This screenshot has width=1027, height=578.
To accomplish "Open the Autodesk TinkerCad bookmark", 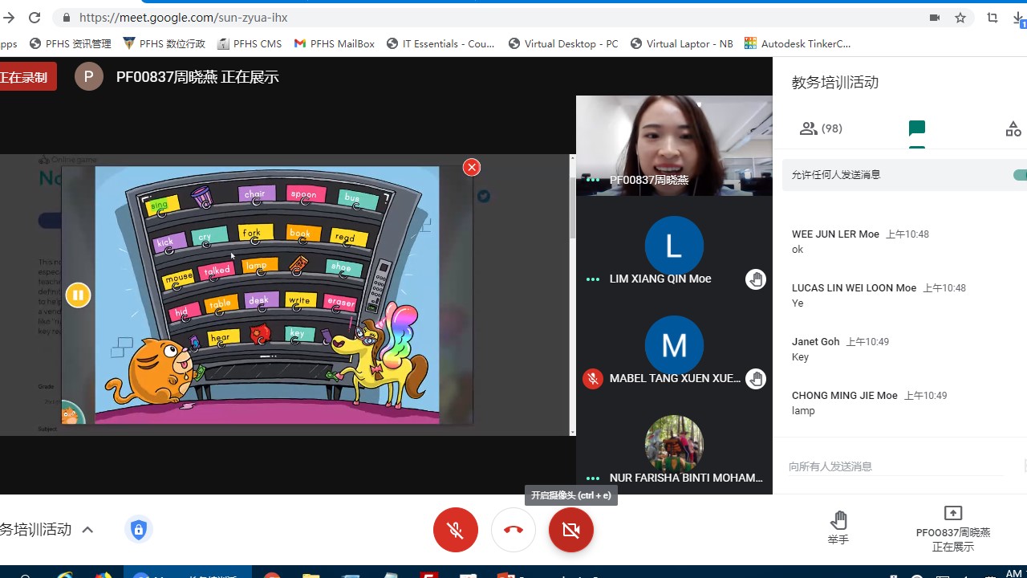I will coord(798,44).
